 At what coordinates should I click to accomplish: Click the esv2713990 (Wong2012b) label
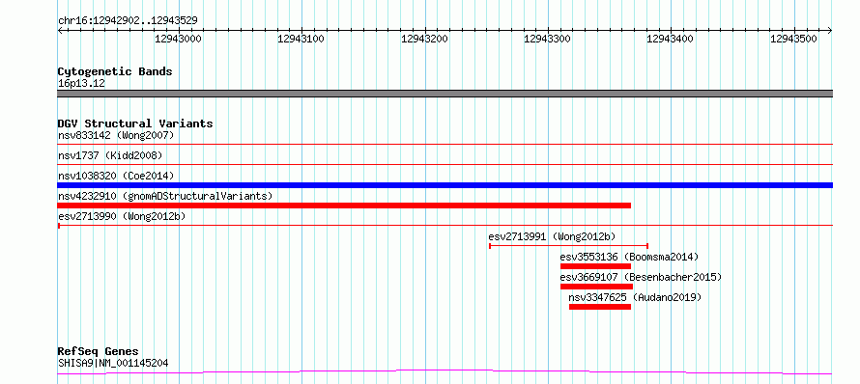point(122,216)
